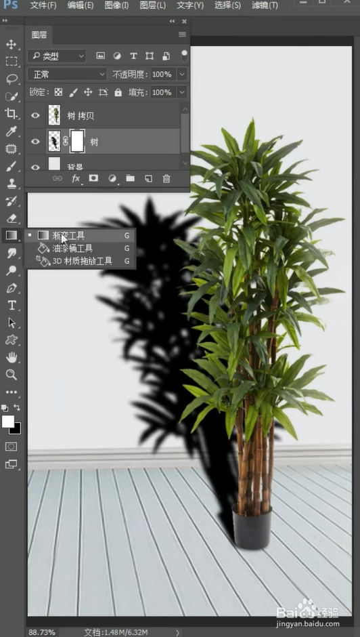The height and width of the screenshot is (637, 360).
Task: Open the 文字(Y) menu
Action: [190, 5]
